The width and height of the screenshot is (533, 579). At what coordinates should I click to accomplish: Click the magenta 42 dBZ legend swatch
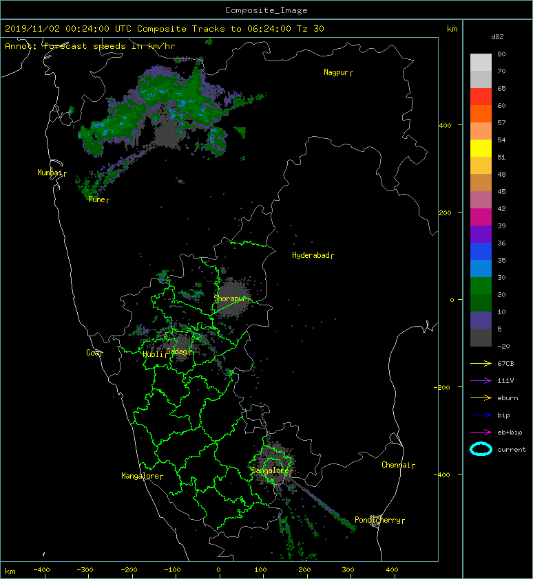pos(481,217)
